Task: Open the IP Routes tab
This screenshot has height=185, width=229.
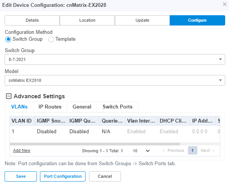Action: click(50, 107)
